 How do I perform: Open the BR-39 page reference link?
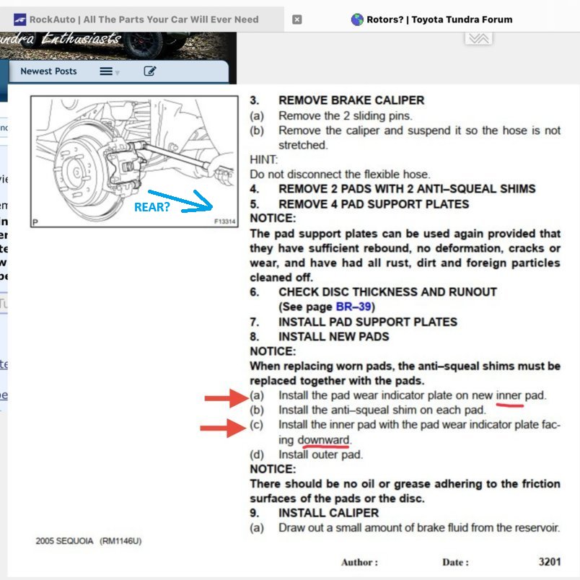click(353, 307)
